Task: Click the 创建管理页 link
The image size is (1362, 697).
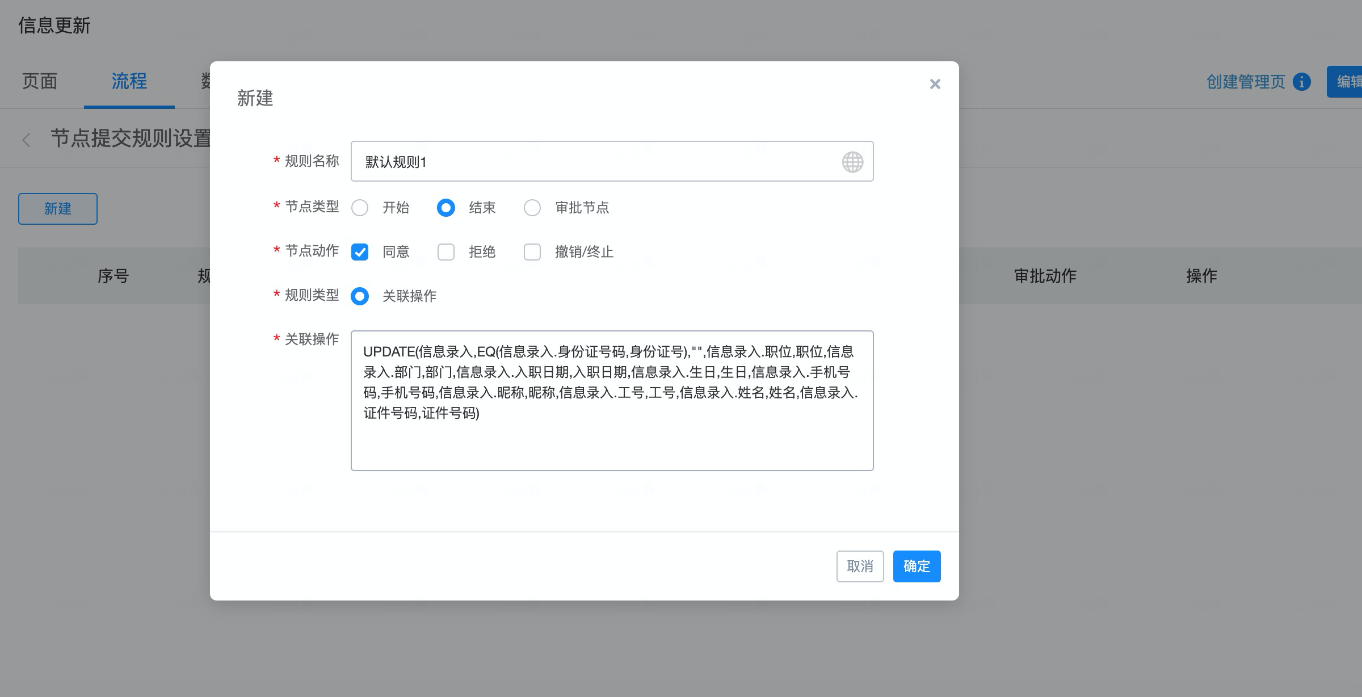Action: pyautogui.click(x=1245, y=82)
